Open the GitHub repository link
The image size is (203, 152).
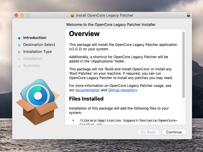click(x=122, y=90)
